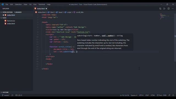Viewport: 176px width, 99px height.
Task: Click the master branch indicator in status bar
Action: 6,95
